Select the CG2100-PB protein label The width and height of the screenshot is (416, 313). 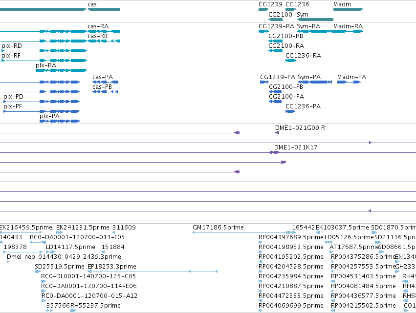pyautogui.click(x=286, y=87)
